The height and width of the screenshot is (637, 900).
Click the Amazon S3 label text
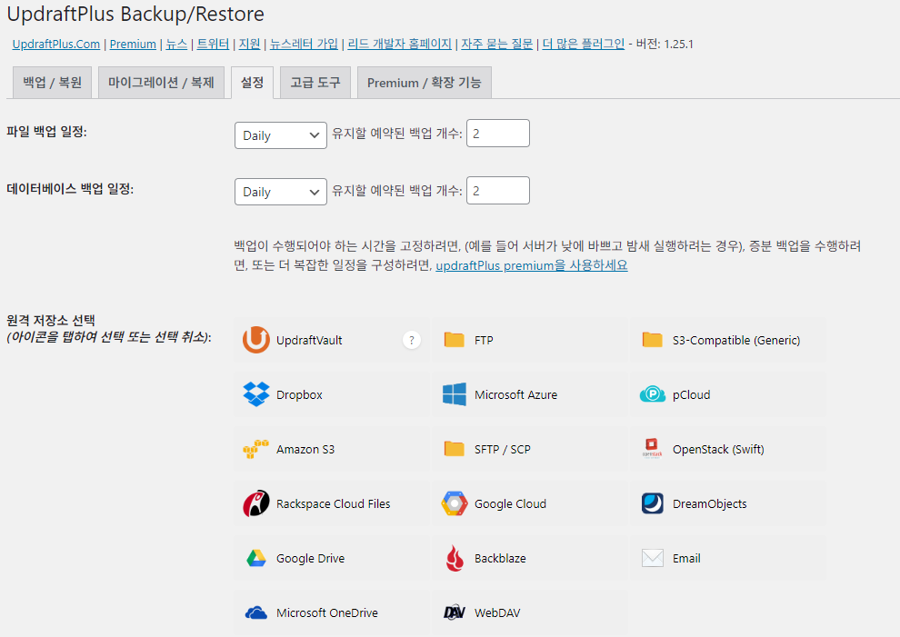click(x=305, y=449)
